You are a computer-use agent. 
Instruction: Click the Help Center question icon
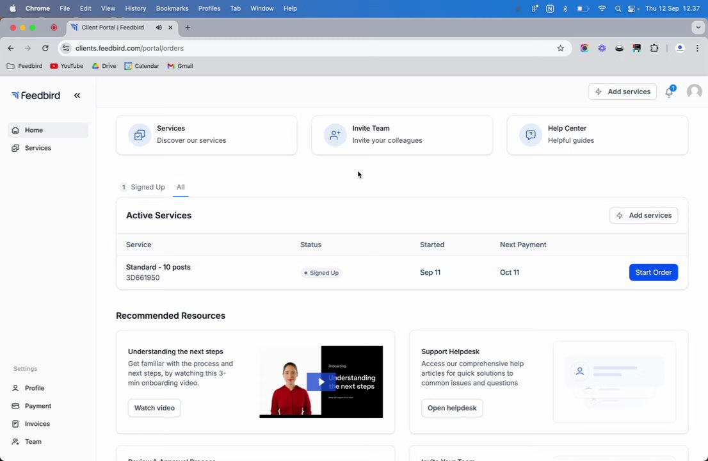[531, 135]
